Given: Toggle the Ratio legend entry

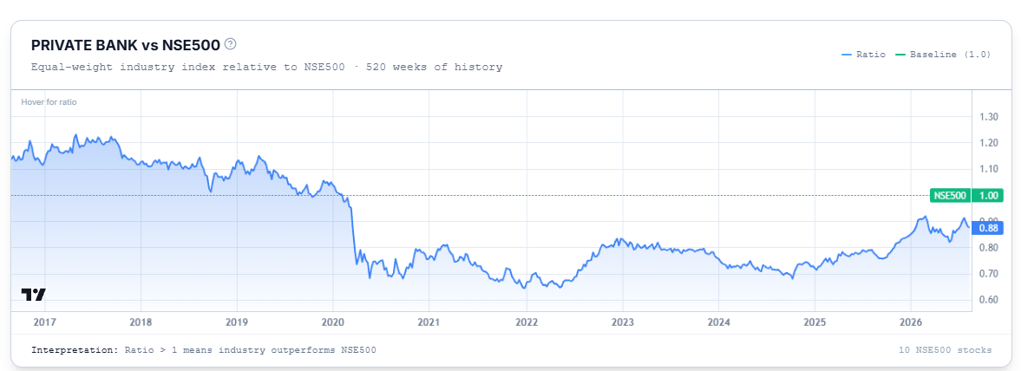Looking at the screenshot, I should (x=863, y=55).
